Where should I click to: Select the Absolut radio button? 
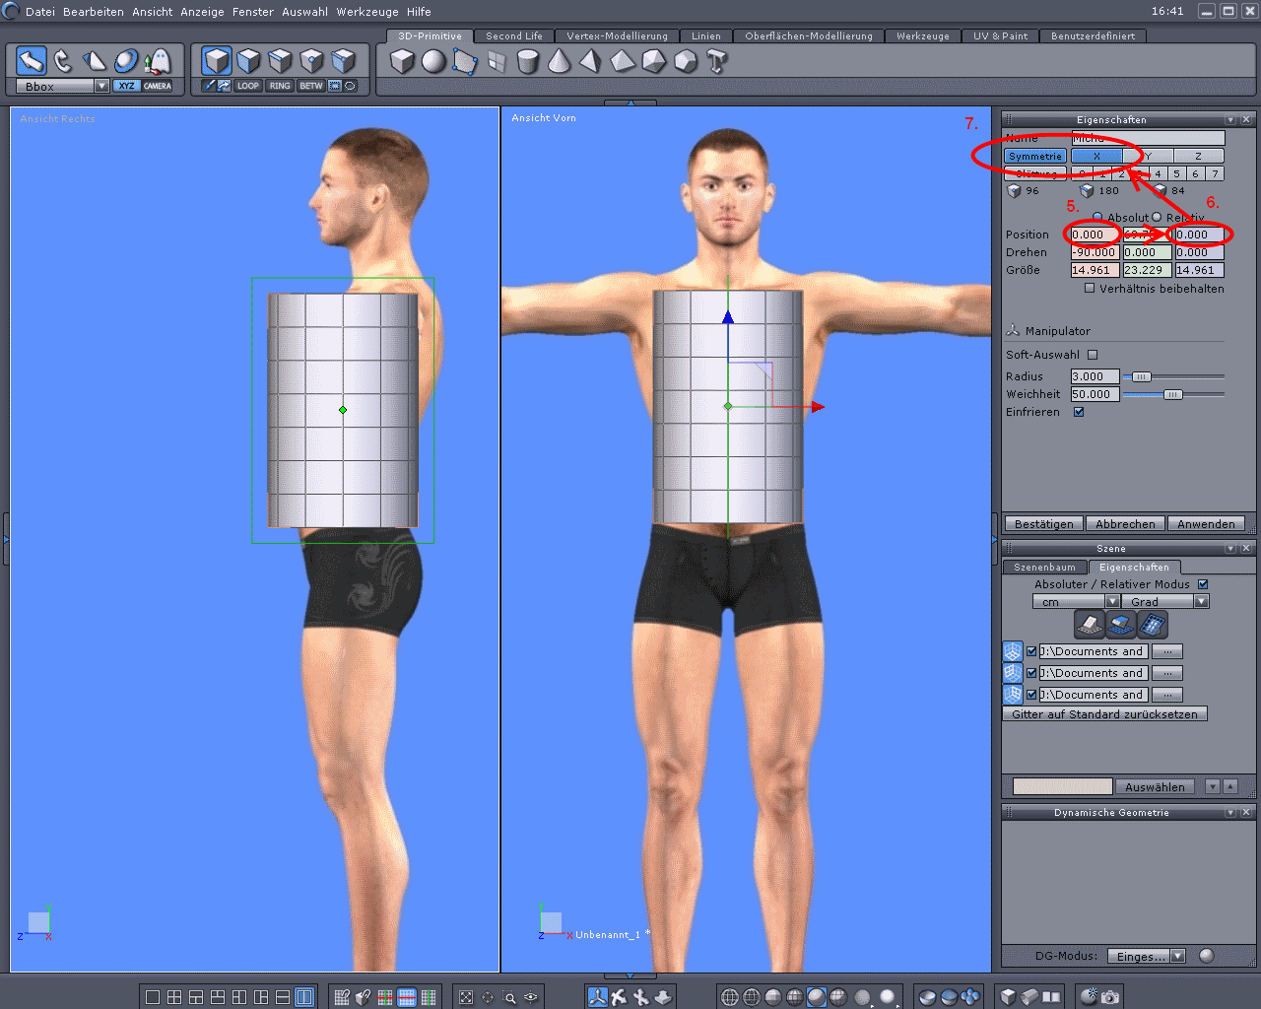[1097, 218]
